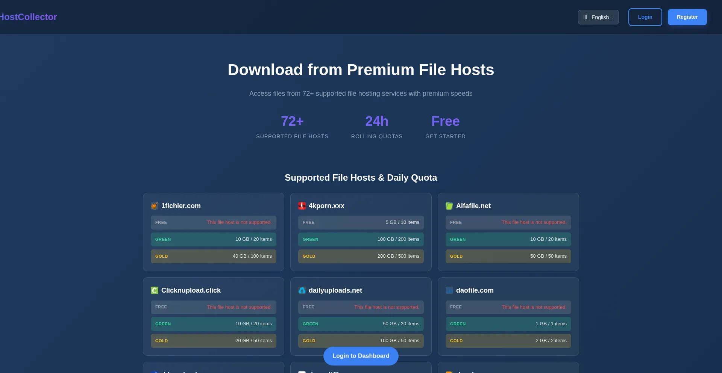Click the 72+ supported file hosts stat
The height and width of the screenshot is (373, 722).
click(x=292, y=127)
